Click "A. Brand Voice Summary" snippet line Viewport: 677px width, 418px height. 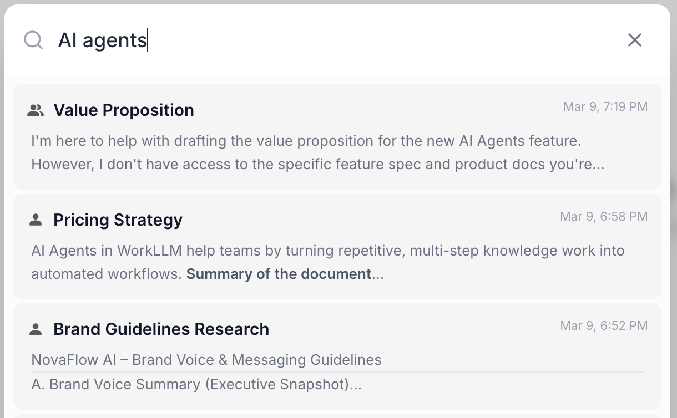(x=196, y=384)
